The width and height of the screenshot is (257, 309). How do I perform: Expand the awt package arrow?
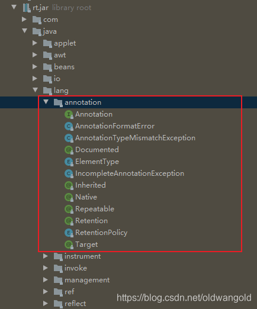(35, 54)
